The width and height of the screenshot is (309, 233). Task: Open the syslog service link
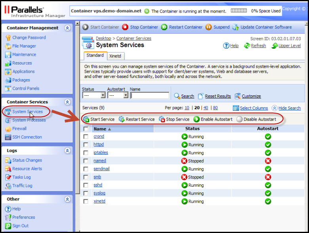coord(99,193)
